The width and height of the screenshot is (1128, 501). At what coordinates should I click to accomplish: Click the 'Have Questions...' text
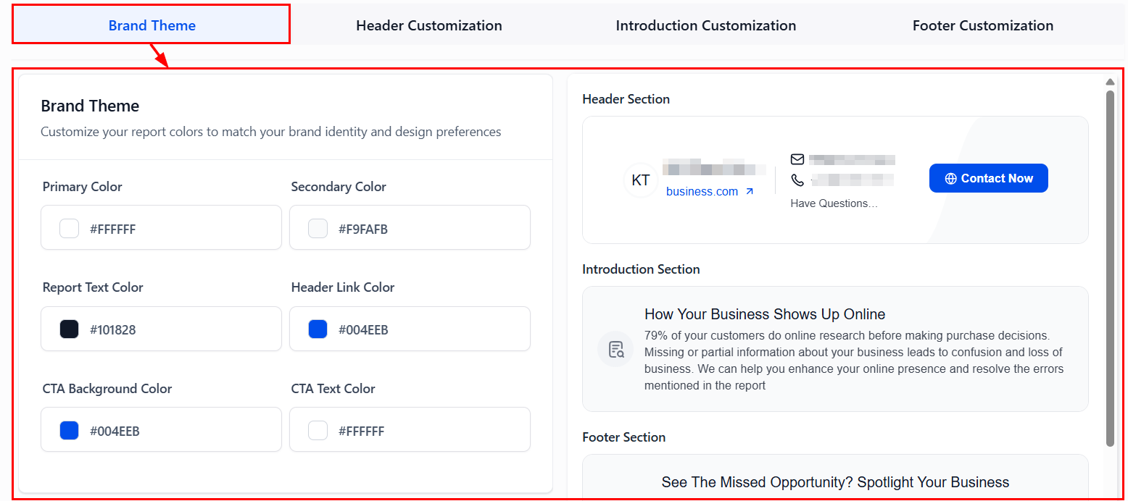pos(834,203)
